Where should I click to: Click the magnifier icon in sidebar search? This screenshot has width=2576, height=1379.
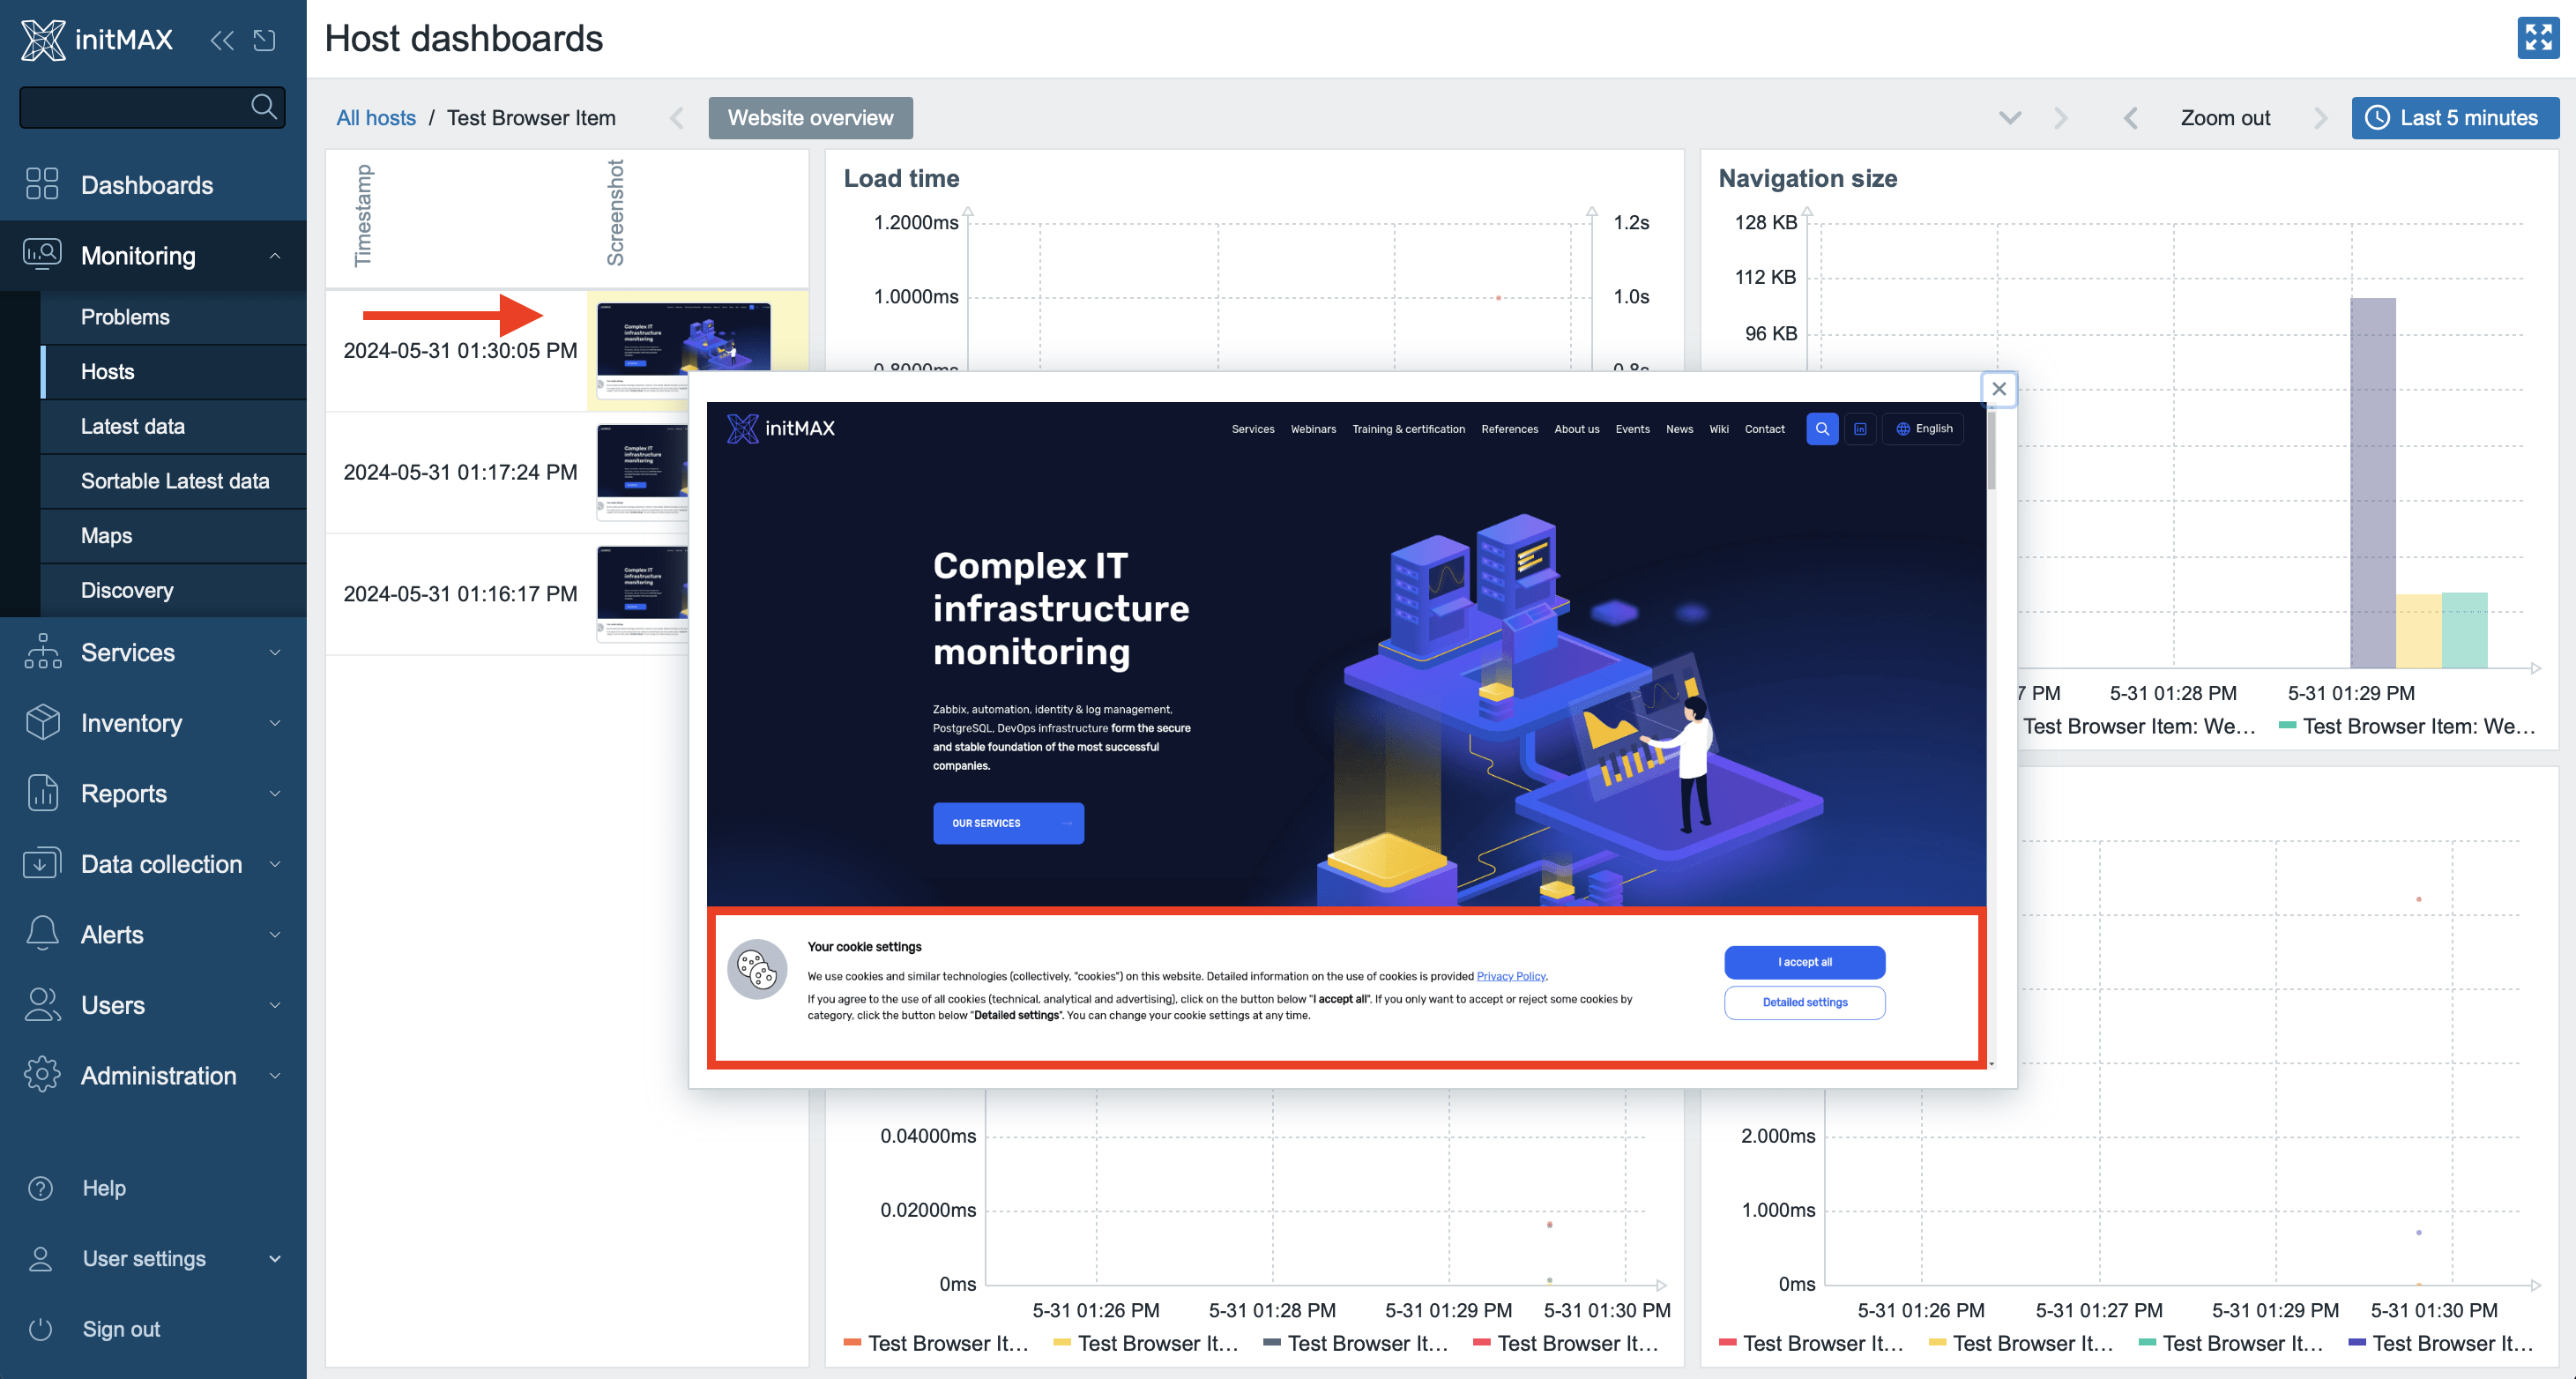(263, 106)
